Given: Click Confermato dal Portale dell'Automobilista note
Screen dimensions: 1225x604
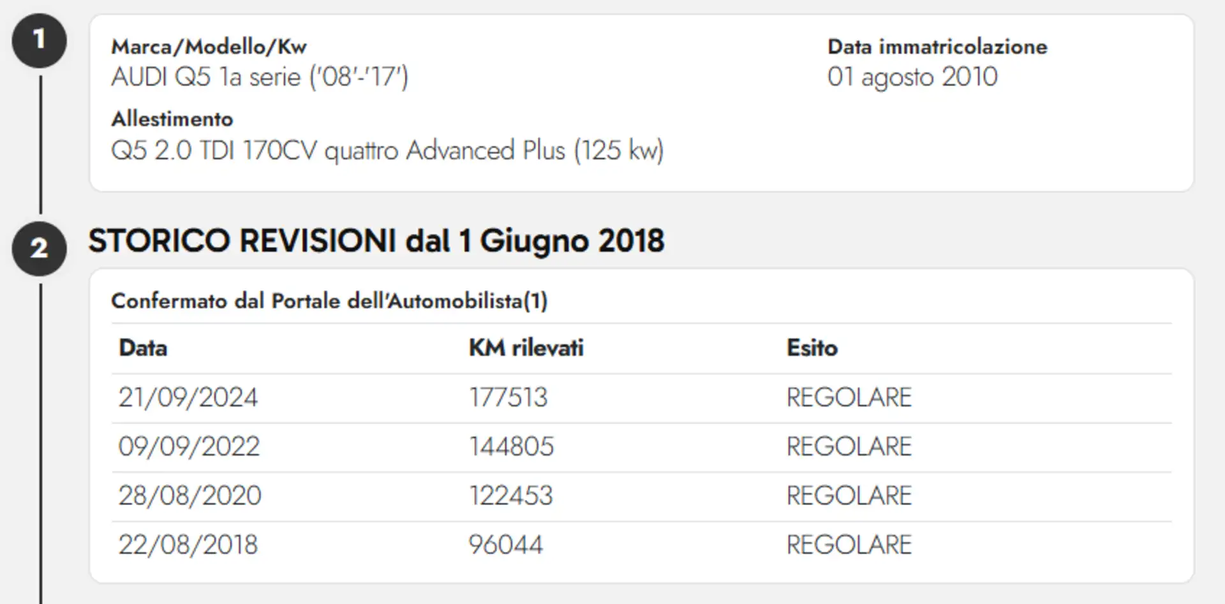Looking at the screenshot, I should (x=329, y=300).
